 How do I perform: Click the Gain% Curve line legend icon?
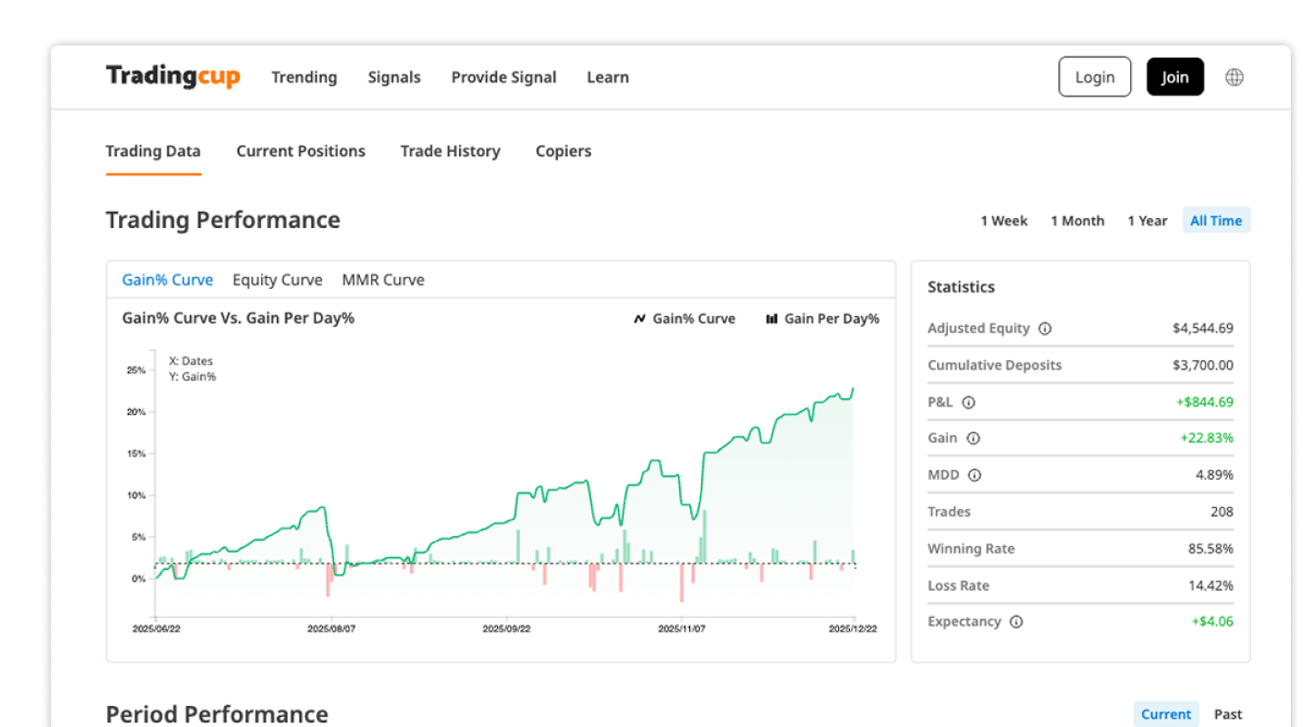click(639, 318)
